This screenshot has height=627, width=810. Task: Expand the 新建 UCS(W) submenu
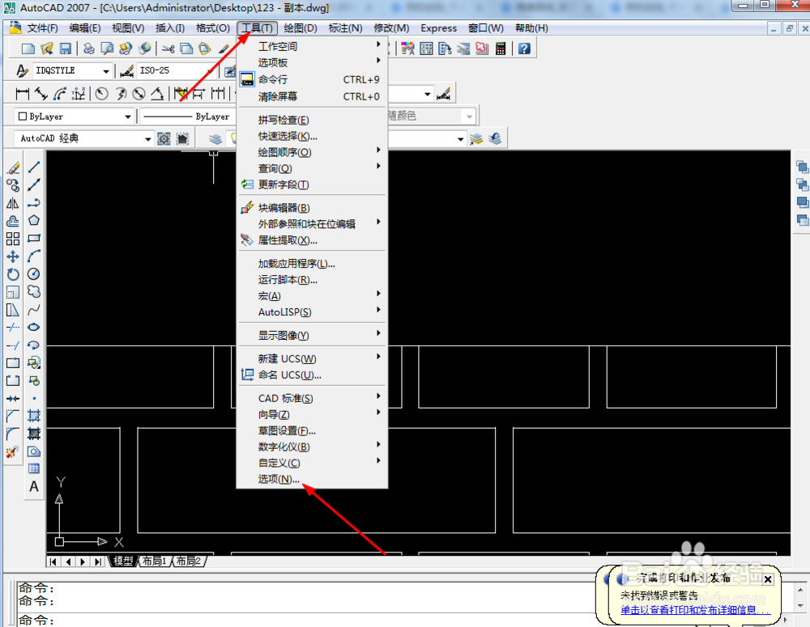(x=312, y=358)
